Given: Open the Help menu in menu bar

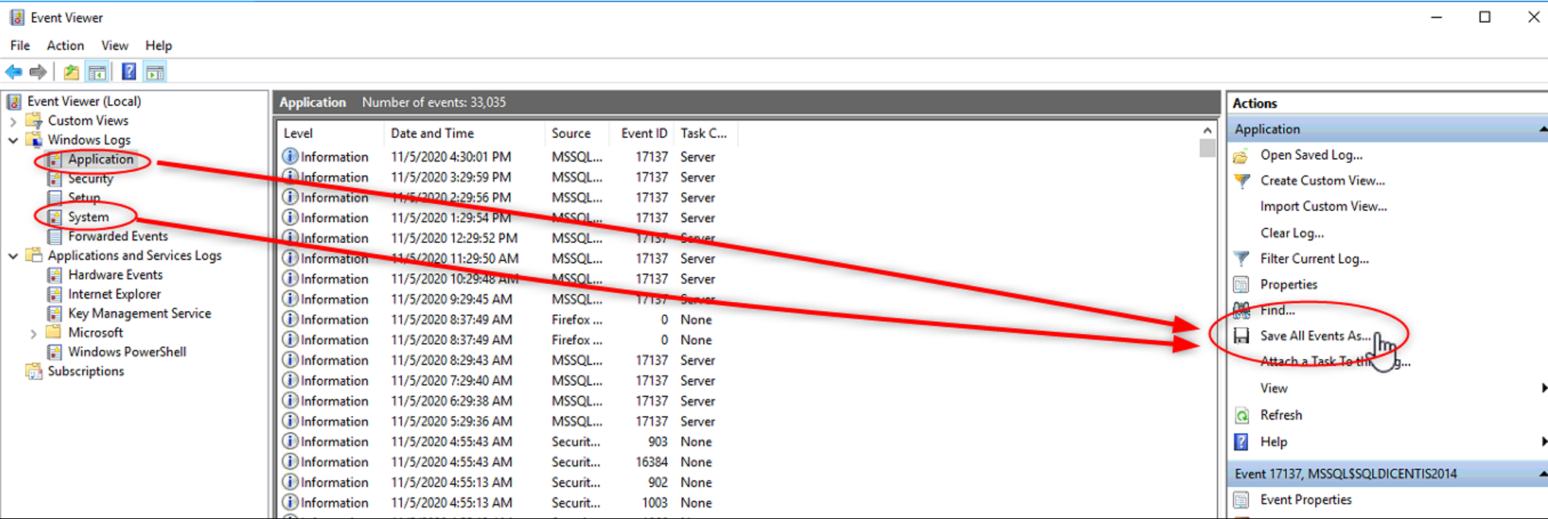Looking at the screenshot, I should point(158,46).
